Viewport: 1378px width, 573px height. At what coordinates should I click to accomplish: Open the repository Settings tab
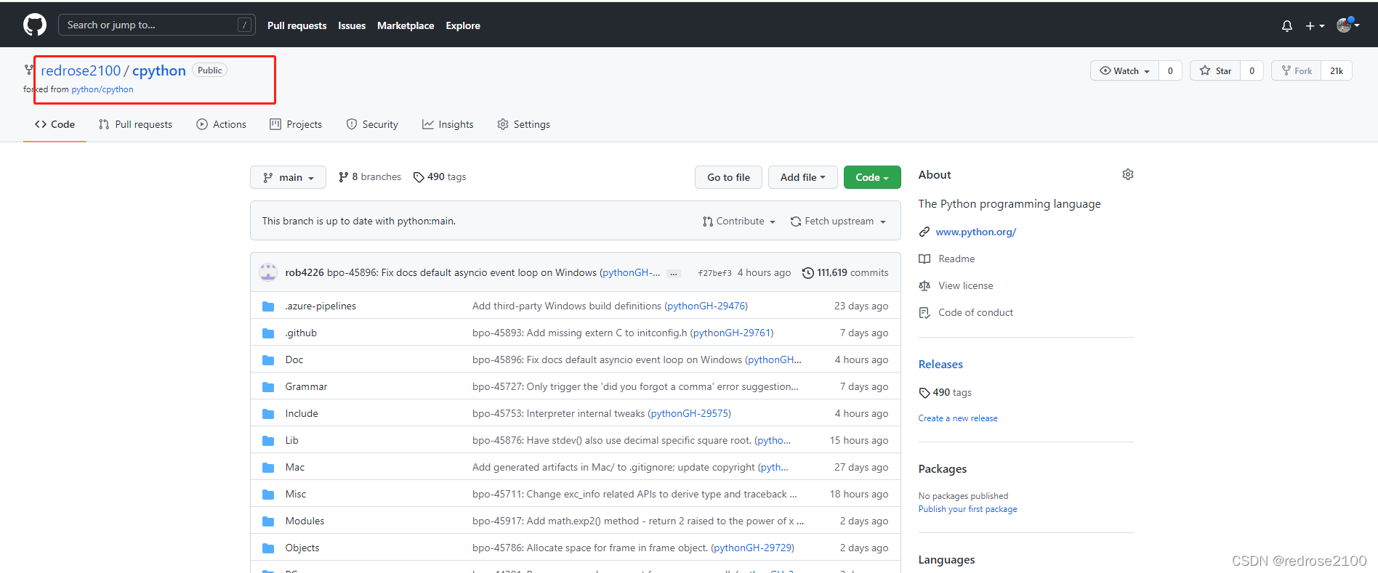523,124
